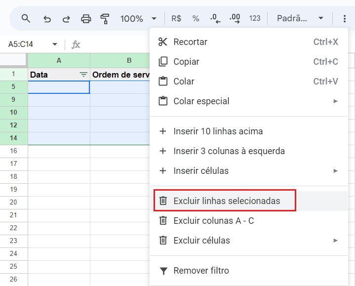Decrease decimal places
Viewport: 355px width, 286px height.
coord(215,19)
